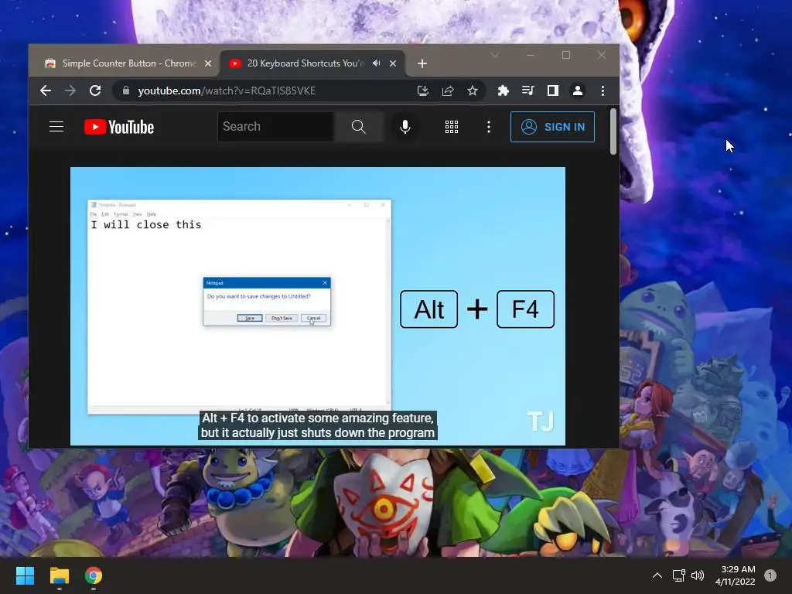The width and height of the screenshot is (792, 594).
Task: Open YouTube's hamburger guide menu
Action: coord(56,126)
